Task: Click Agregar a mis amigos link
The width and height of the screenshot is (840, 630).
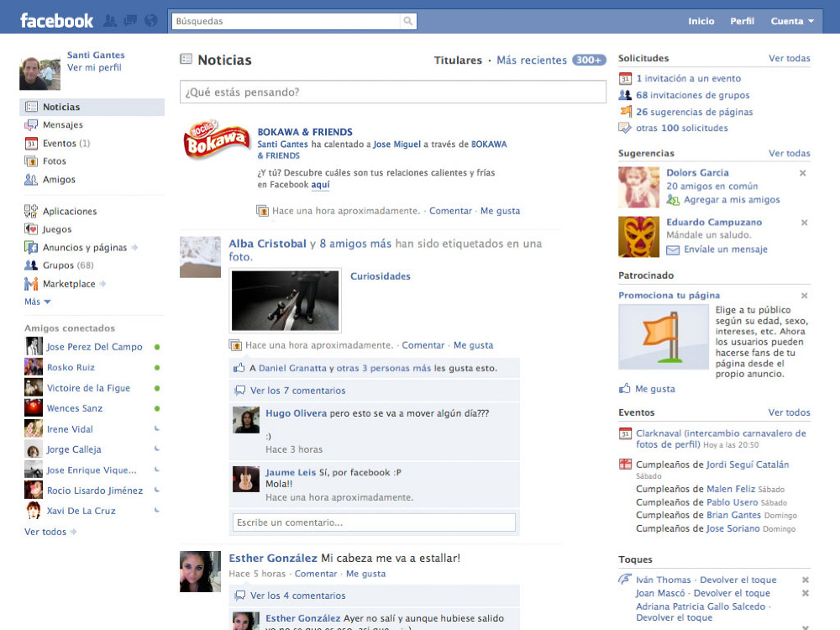Action: 731,200
